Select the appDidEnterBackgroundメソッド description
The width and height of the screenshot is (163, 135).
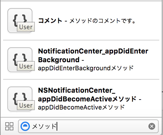tap(86, 68)
